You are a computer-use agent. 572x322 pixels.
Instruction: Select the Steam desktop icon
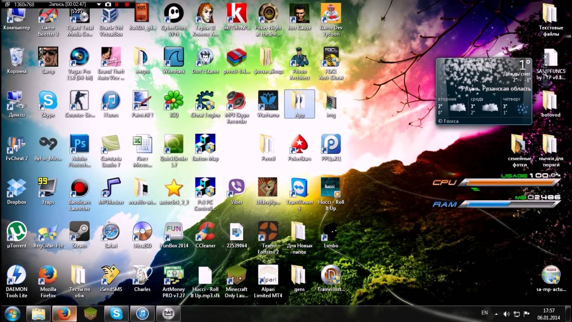80,235
